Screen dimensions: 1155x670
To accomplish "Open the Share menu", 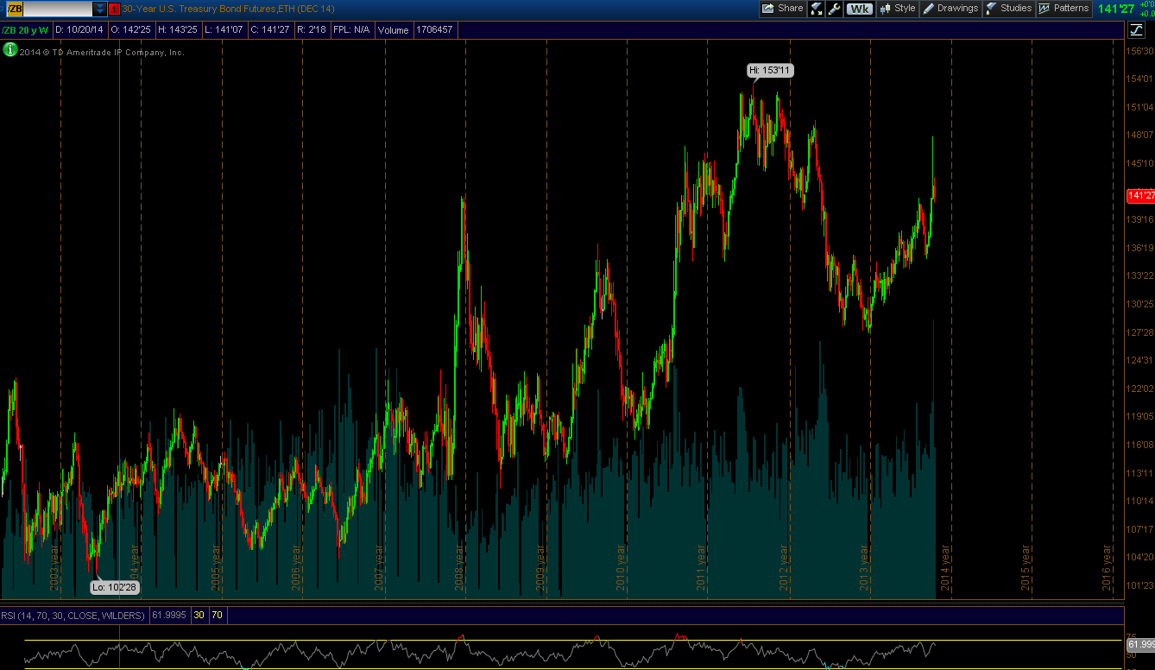I will (x=783, y=9).
